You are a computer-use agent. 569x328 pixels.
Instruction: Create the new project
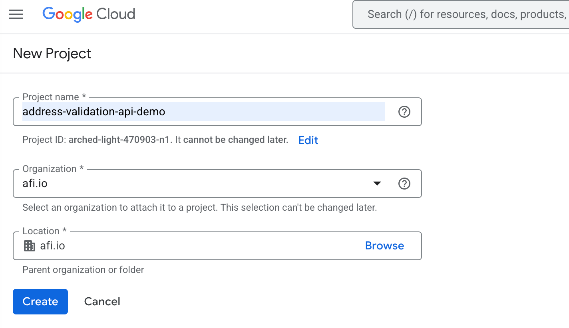tap(40, 302)
